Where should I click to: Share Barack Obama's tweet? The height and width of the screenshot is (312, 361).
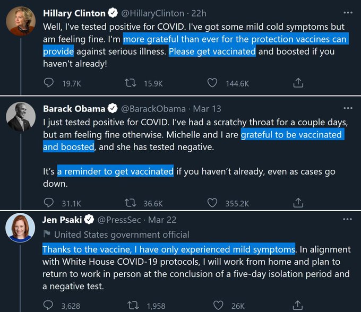[x=298, y=203]
